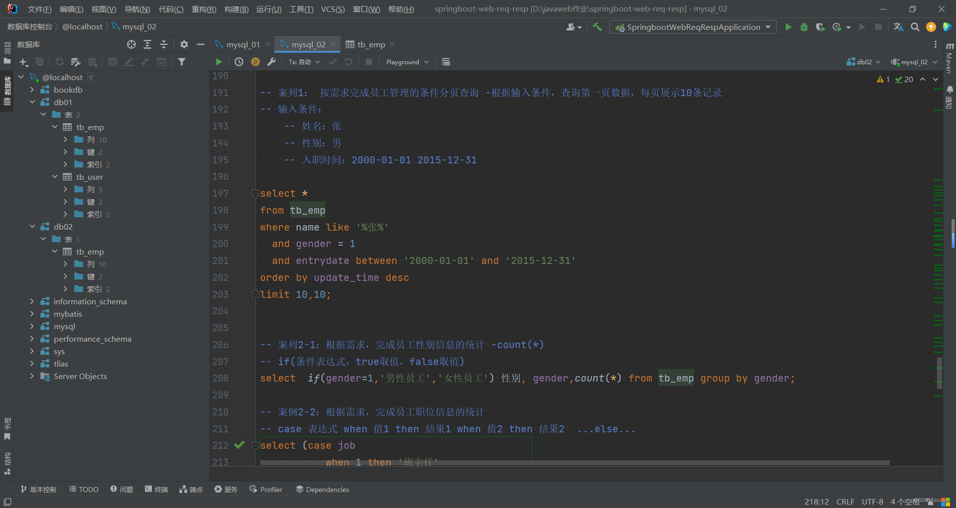Screen dimensions: 956x508
Task: Run with coverage shield icon
Action: pos(820,27)
